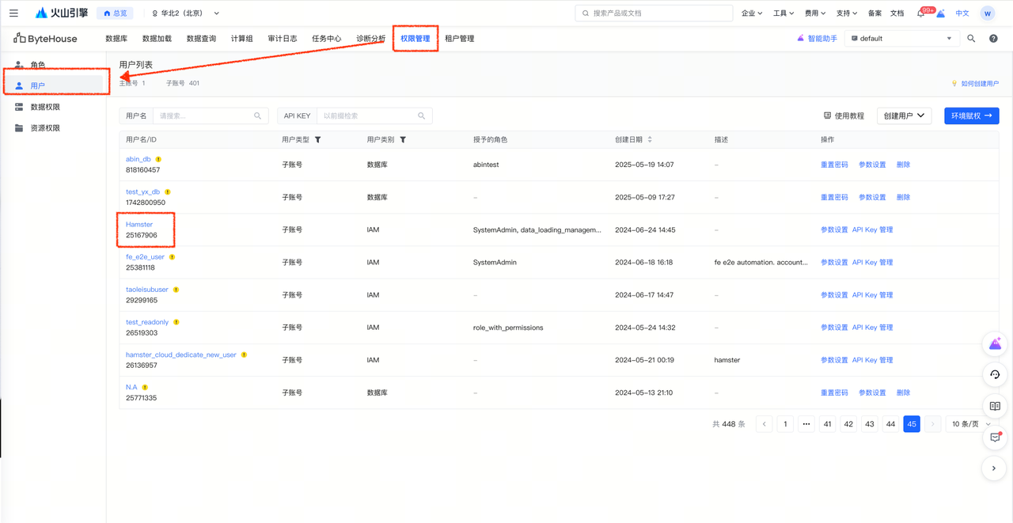
Task: Filter by the 用户类型 column funnel icon
Action: 318,140
